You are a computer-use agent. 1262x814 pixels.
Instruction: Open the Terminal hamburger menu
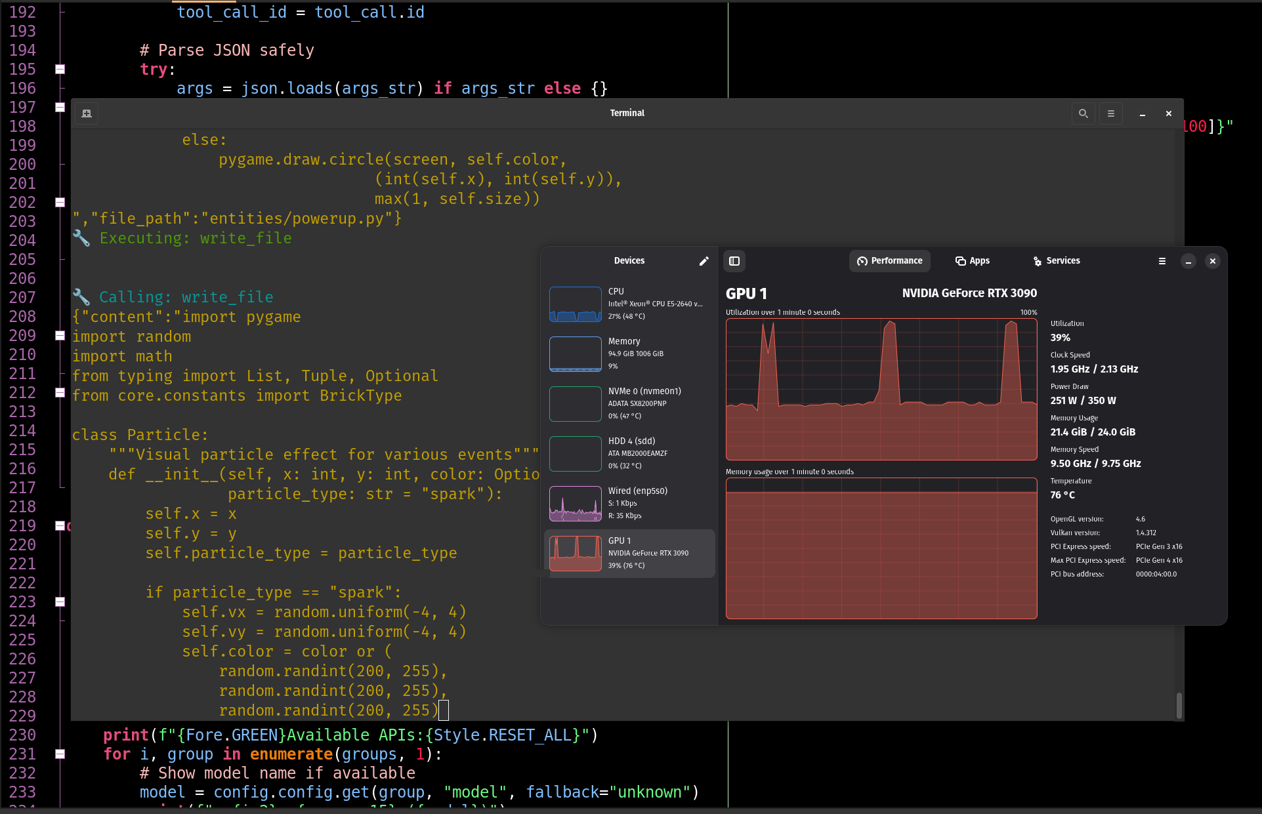(x=1111, y=113)
